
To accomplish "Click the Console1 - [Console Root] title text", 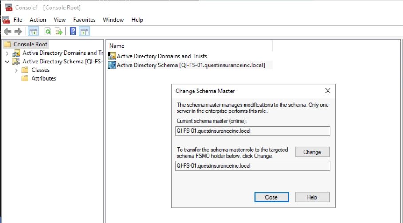I will click(x=48, y=8).
